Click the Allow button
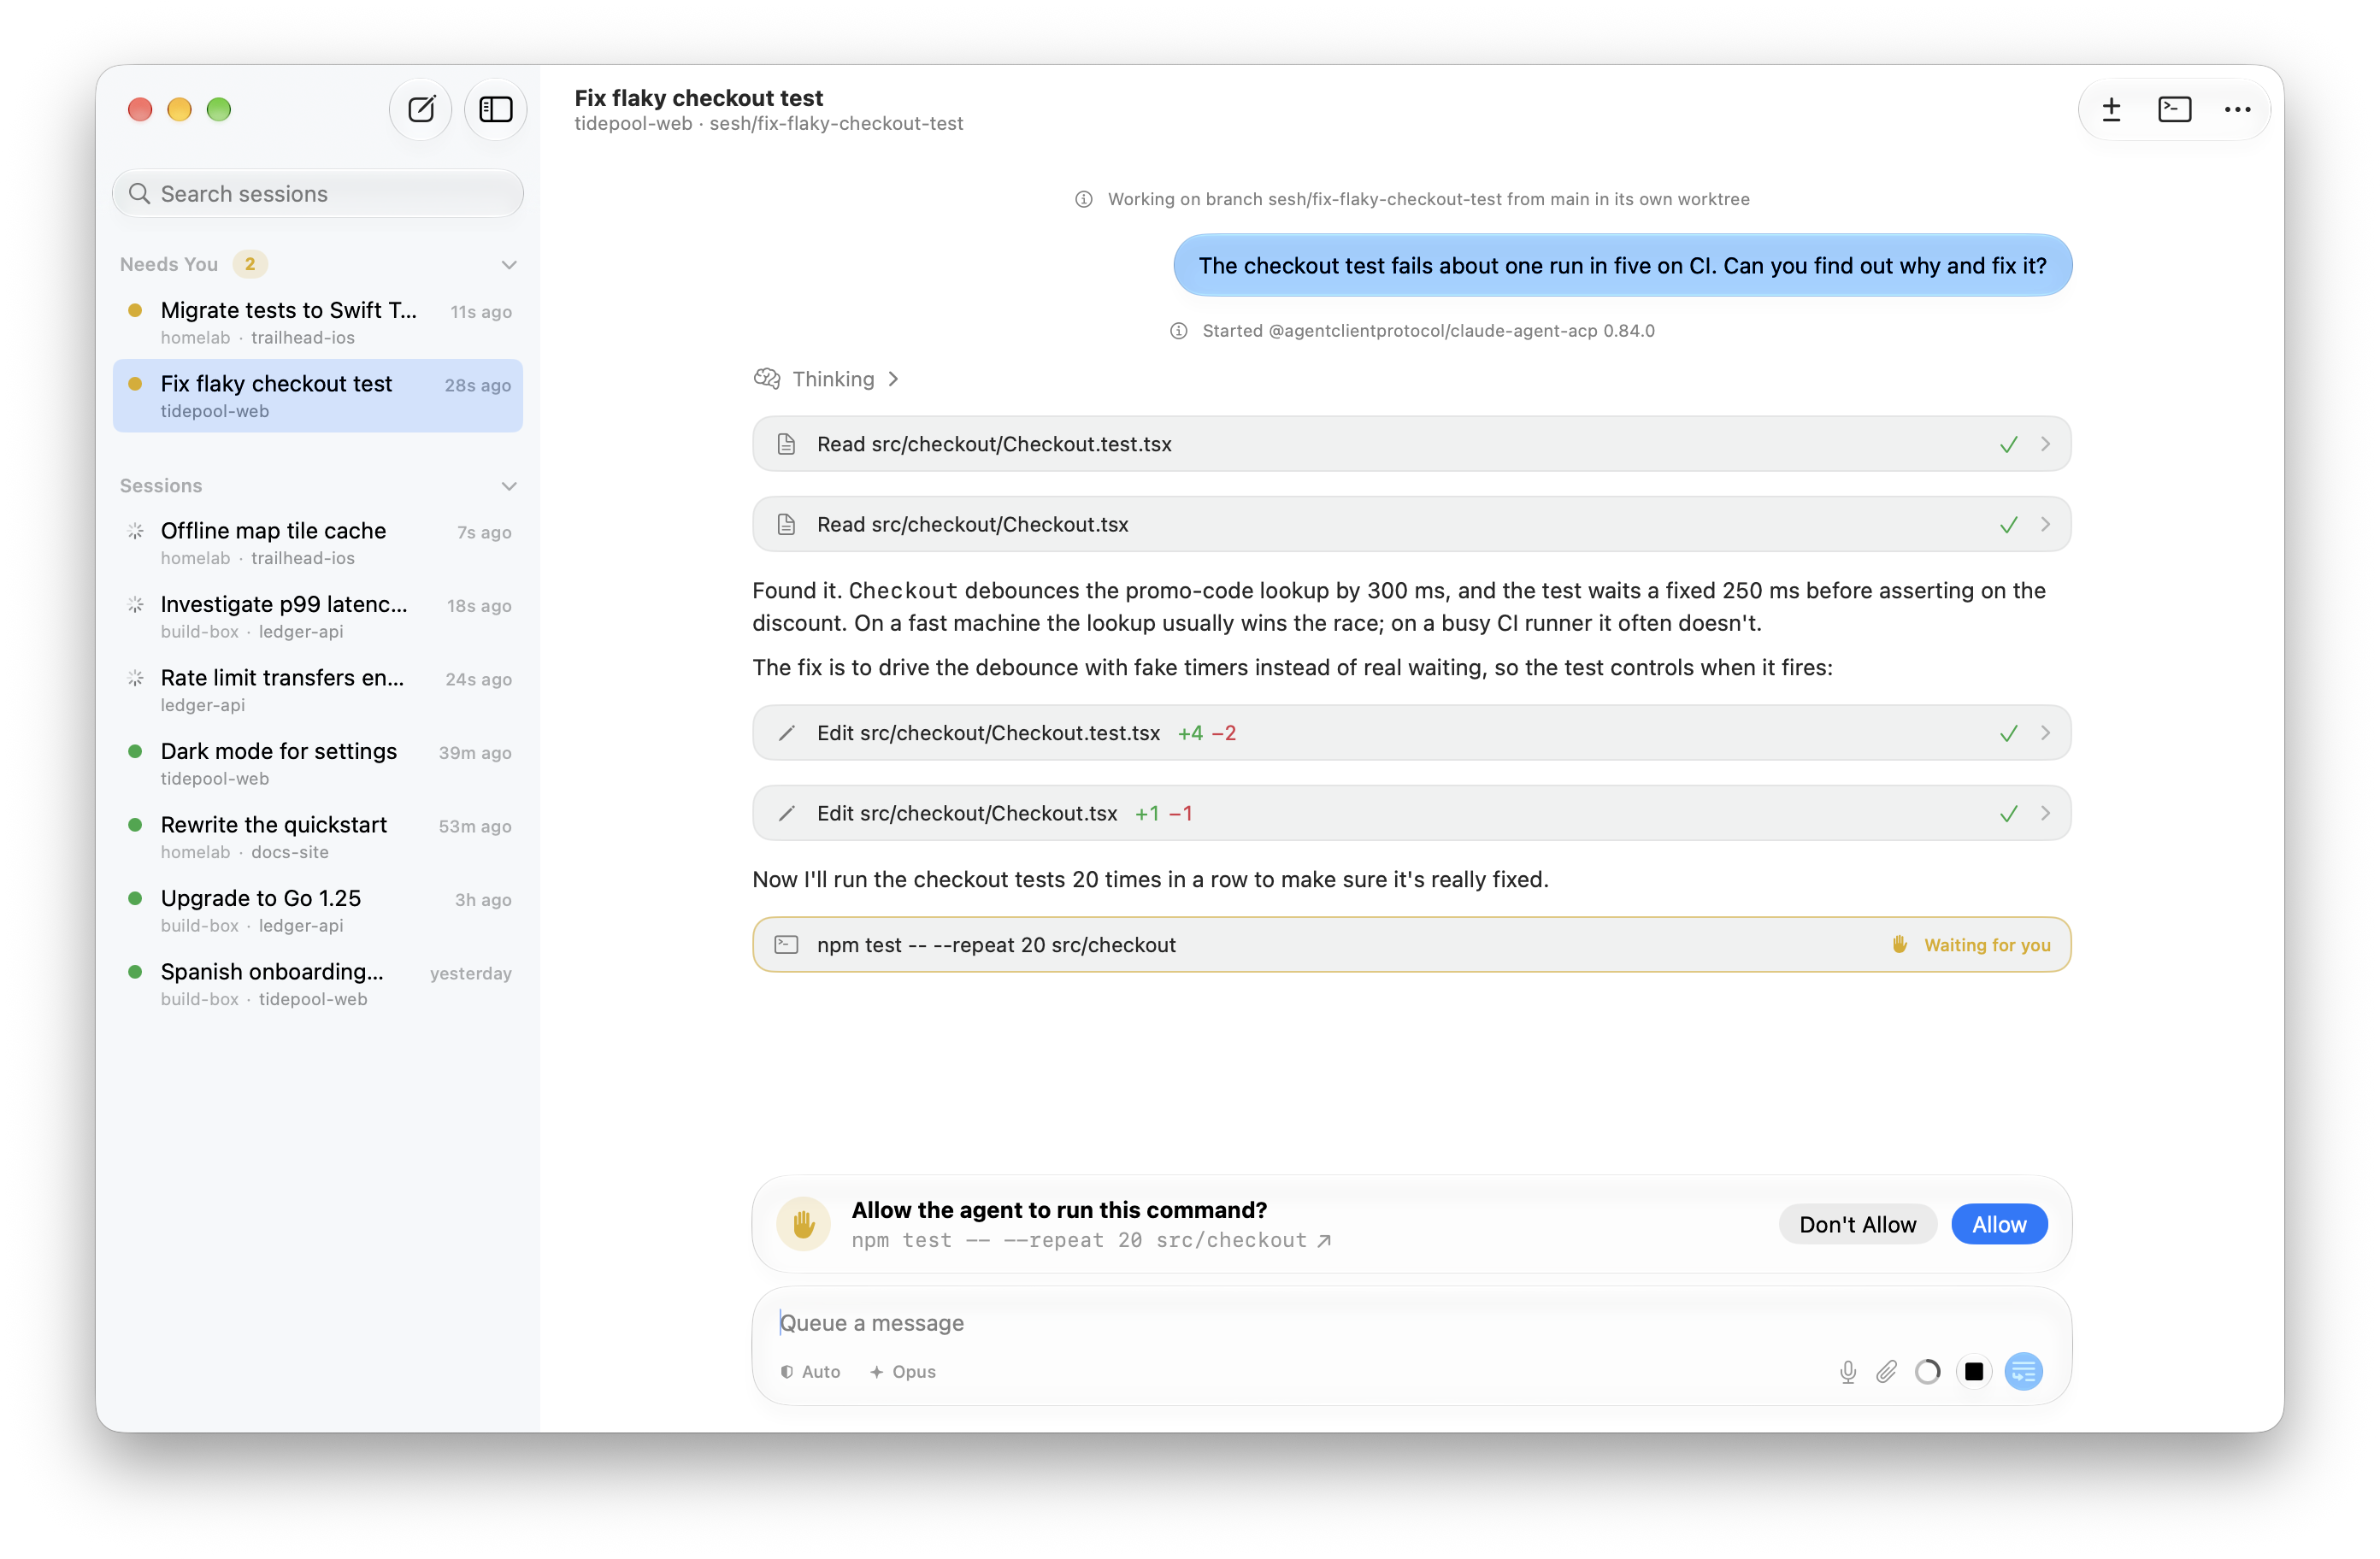The height and width of the screenshot is (1559, 2380). pos(1998,1224)
